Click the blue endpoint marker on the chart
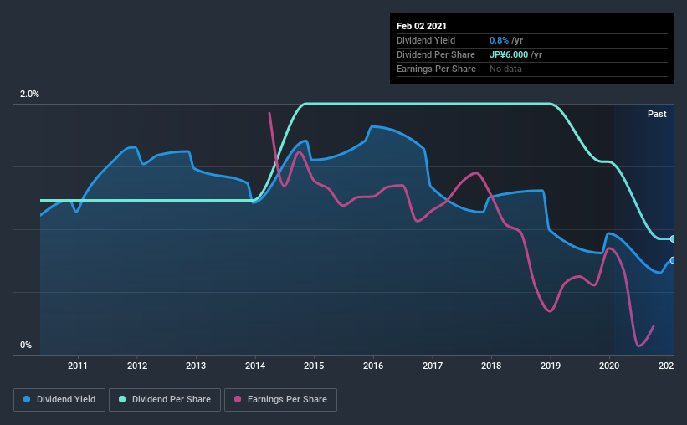Viewport: 687px width, 425px height. click(x=672, y=260)
